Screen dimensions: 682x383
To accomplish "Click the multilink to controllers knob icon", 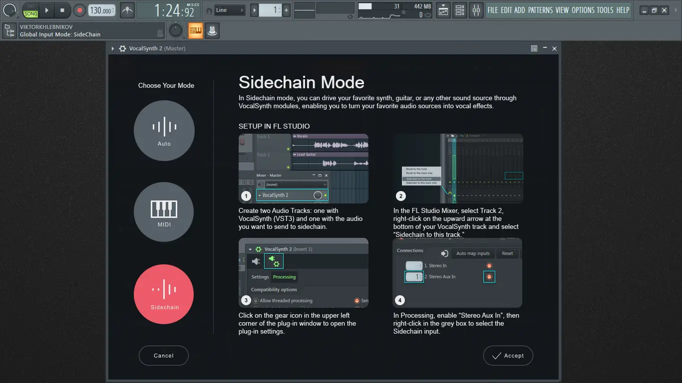I will 213,31.
